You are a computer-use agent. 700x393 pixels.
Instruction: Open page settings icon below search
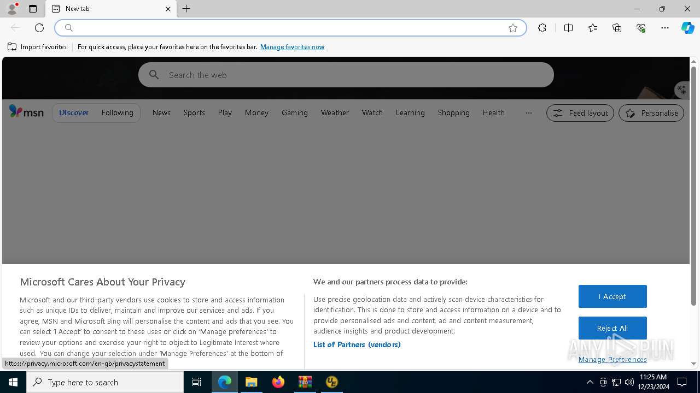tap(681, 90)
